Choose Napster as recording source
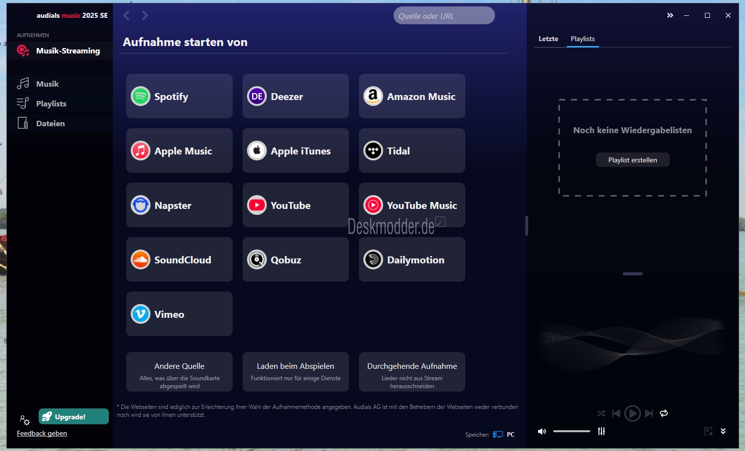The height and width of the screenshot is (451, 745). tap(179, 205)
